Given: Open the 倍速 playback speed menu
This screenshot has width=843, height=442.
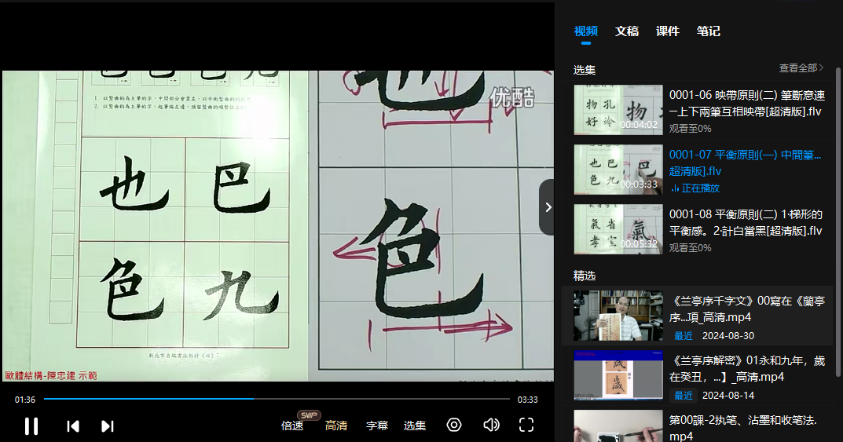Looking at the screenshot, I should coord(292,426).
